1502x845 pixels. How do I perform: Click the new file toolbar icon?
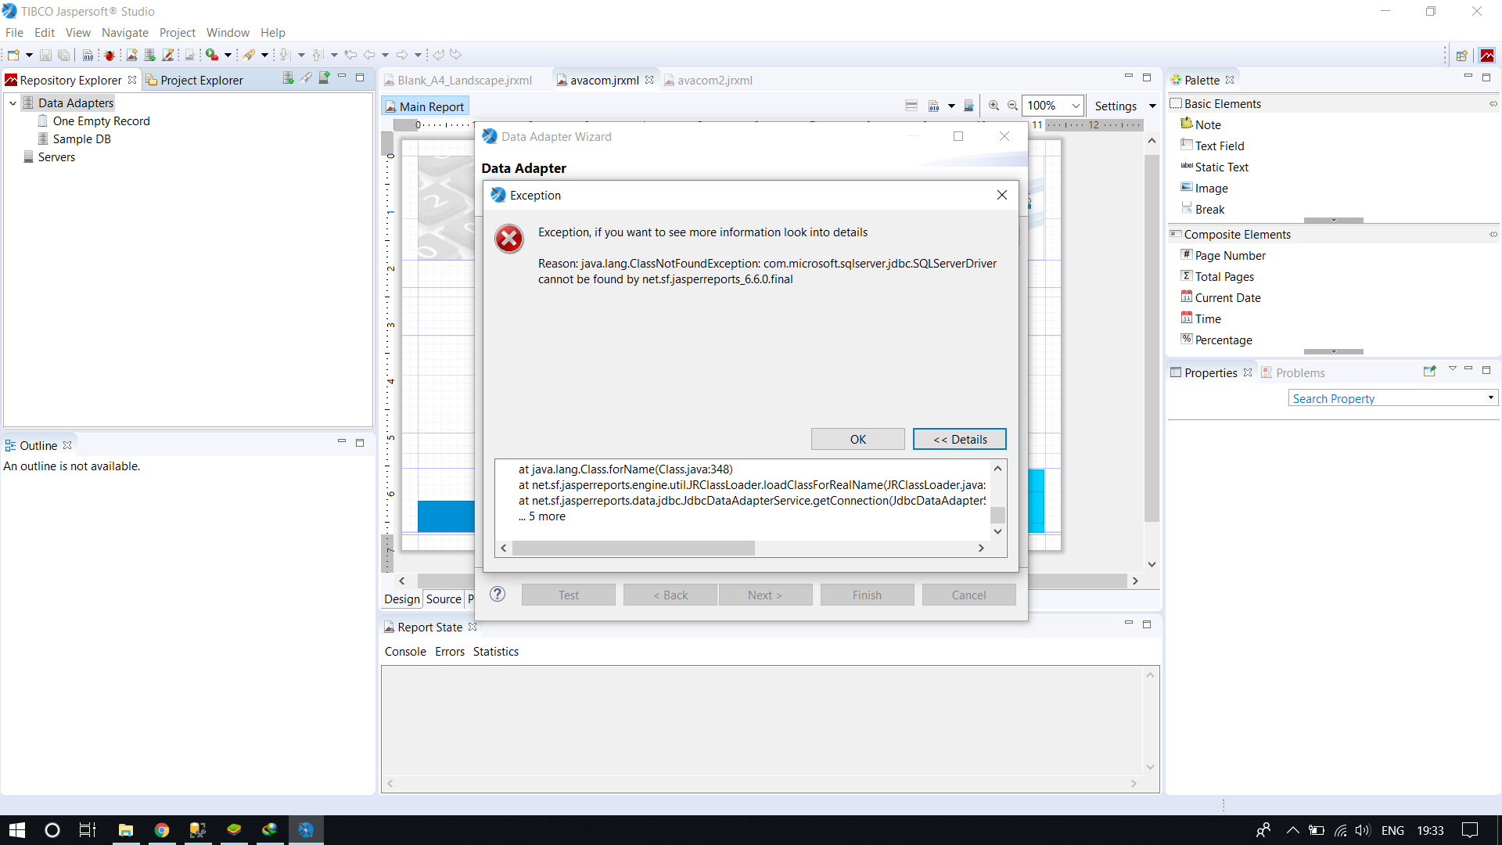pyautogui.click(x=13, y=56)
